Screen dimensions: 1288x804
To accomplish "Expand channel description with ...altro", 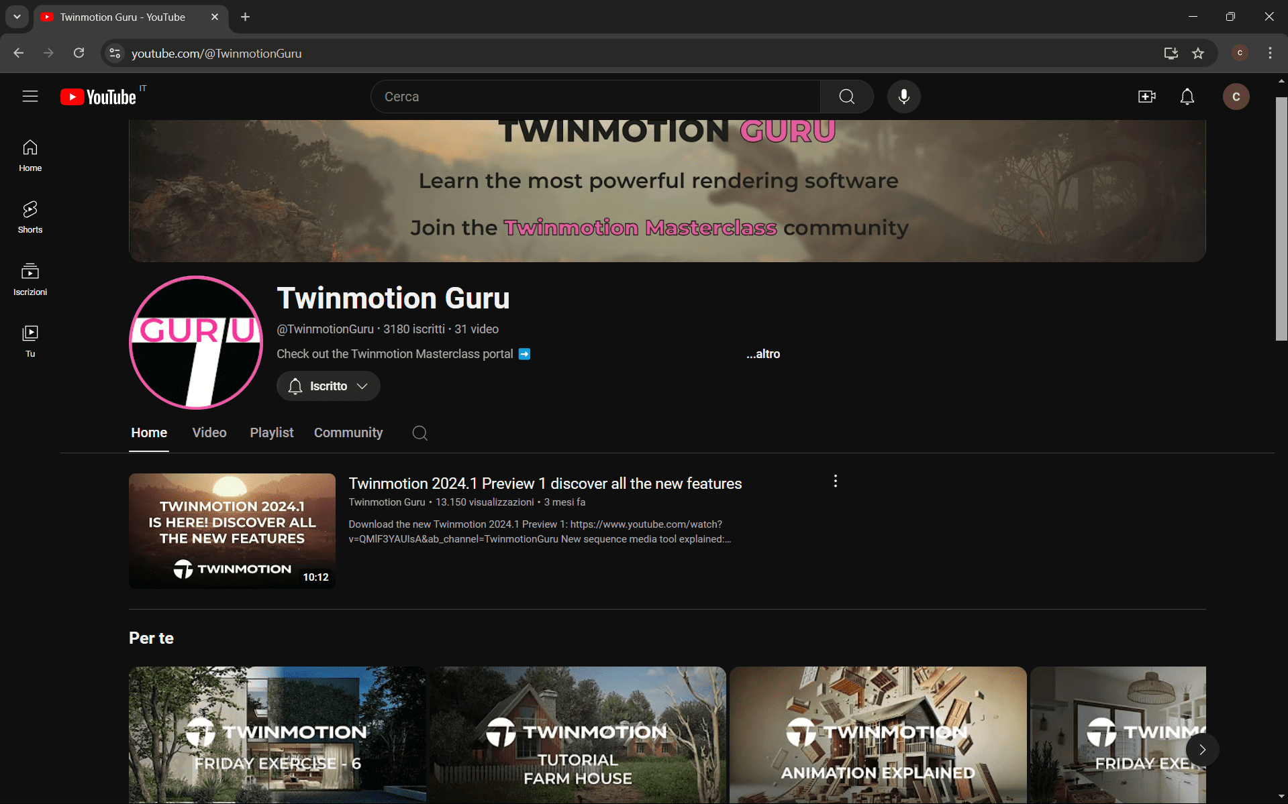I will 763,354.
